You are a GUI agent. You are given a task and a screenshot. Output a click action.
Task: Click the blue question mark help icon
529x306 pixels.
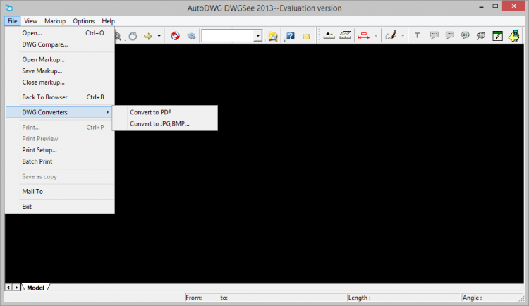click(x=291, y=36)
